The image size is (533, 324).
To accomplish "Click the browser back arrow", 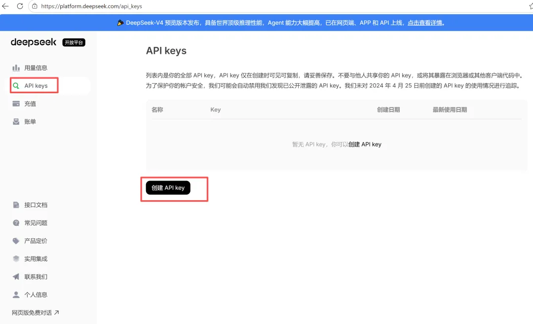I will 5,6.
